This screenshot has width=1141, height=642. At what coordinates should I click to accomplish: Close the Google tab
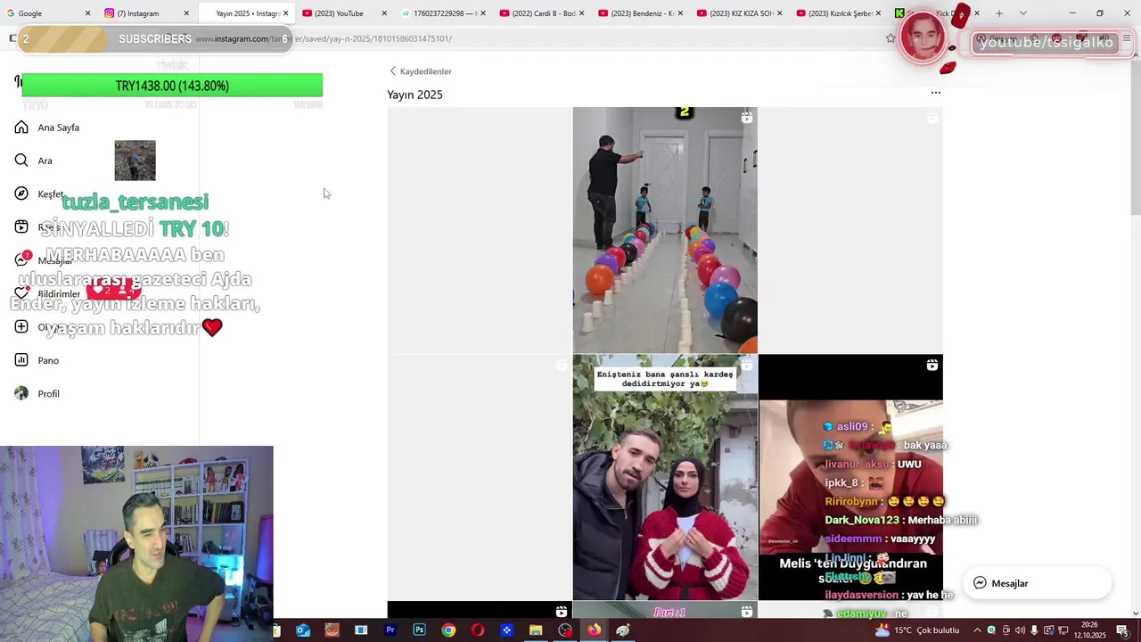[x=87, y=13]
